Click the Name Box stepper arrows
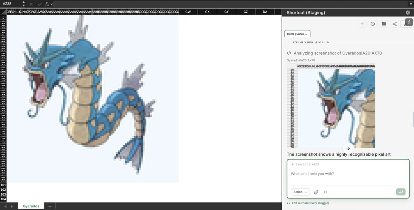This screenshot has height=210, width=414. pyautogui.click(x=23, y=4)
